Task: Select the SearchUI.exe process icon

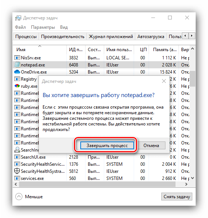Action: [17, 157]
